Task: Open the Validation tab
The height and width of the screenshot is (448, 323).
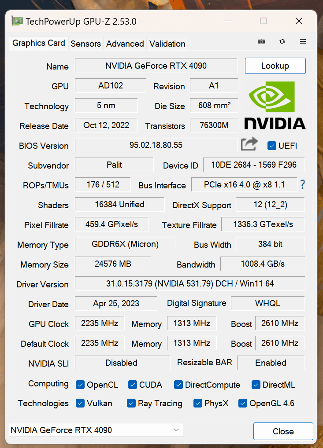Action: [x=167, y=44]
